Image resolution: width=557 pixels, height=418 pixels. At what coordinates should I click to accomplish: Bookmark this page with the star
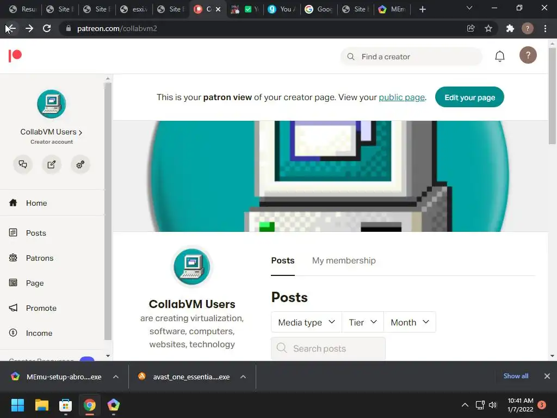pos(488,28)
